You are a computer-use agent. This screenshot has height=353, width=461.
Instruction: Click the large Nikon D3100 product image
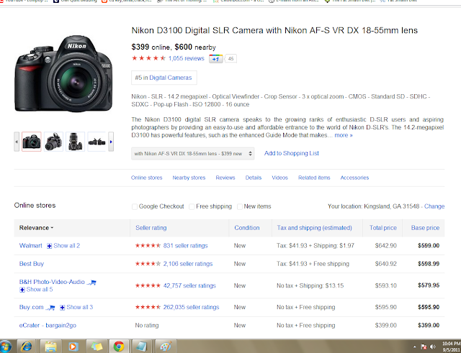click(x=63, y=73)
